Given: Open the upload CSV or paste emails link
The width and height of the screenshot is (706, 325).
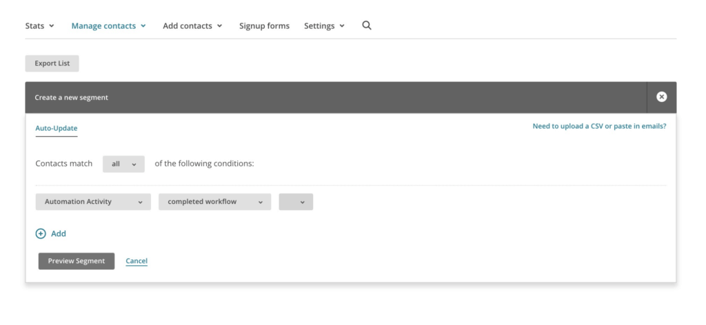Looking at the screenshot, I should (599, 127).
